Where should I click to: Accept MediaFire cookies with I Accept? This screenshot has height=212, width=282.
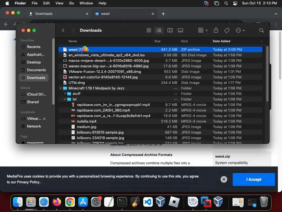point(254,179)
